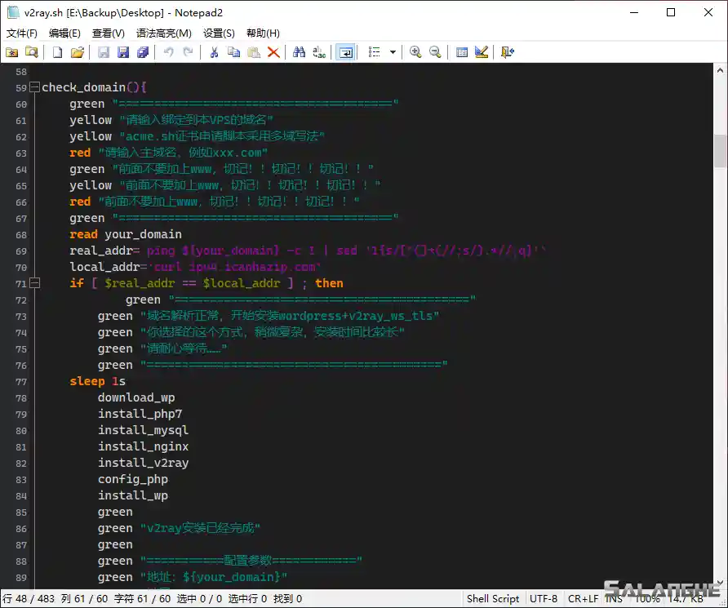
Task: Open the whitespace options dropdown arrow
Action: click(393, 52)
